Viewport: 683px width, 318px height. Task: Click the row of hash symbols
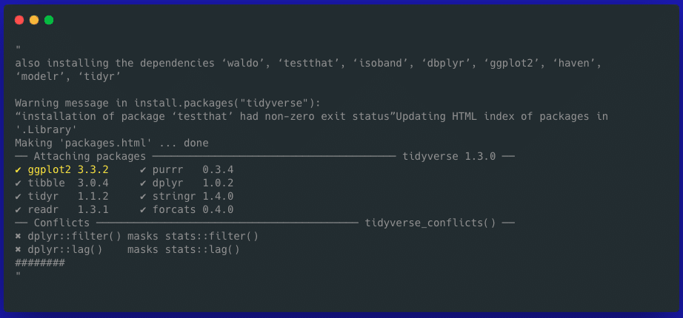(x=40, y=263)
